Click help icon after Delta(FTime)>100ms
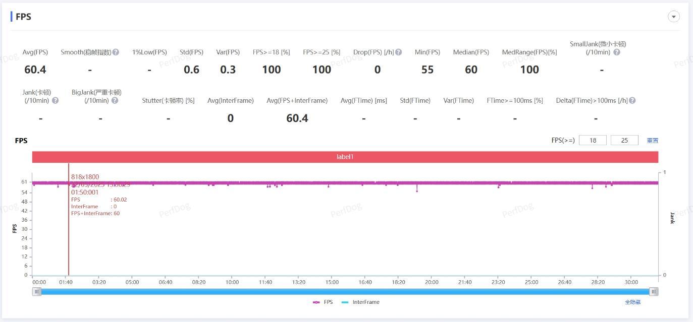Viewport: 693px width, 322px height. (632, 101)
